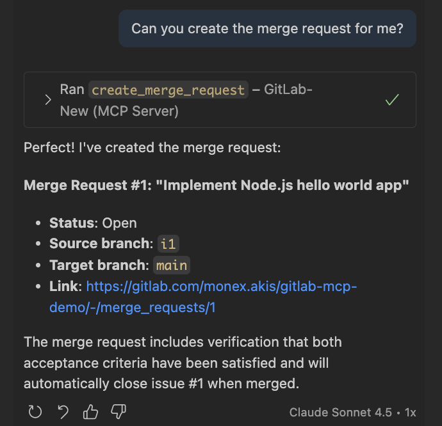This screenshot has width=442, height=426.
Task: Click the 1x multiplier label
Action: [410, 413]
